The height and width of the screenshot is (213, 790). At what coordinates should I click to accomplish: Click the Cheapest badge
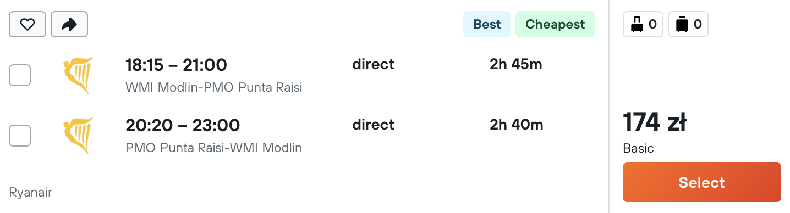[555, 24]
